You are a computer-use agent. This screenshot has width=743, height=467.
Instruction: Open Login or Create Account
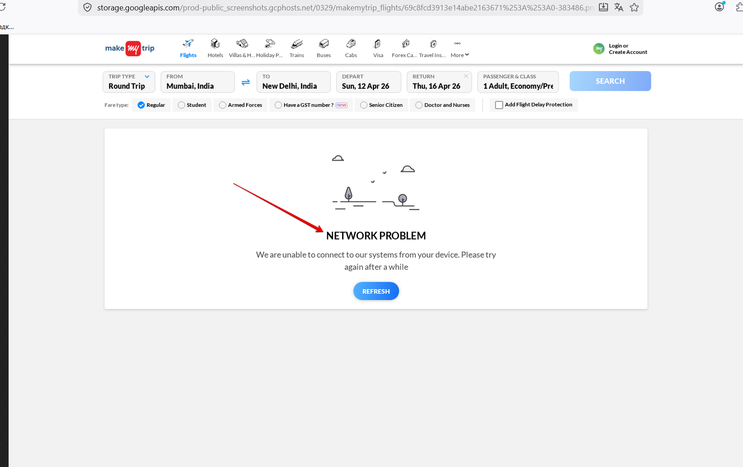628,49
